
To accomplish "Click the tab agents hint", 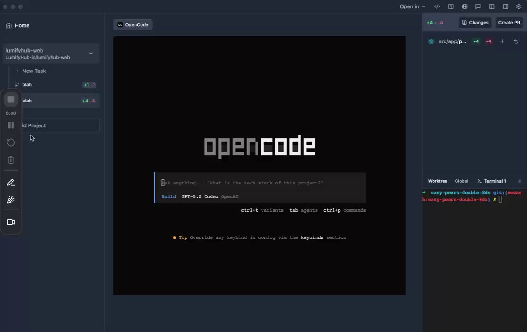I will pyautogui.click(x=304, y=210).
